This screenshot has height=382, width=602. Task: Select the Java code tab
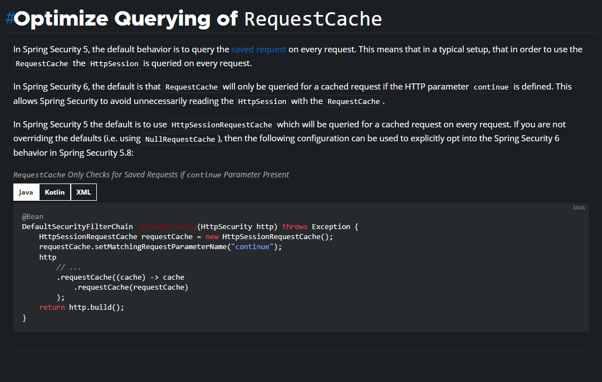point(26,192)
